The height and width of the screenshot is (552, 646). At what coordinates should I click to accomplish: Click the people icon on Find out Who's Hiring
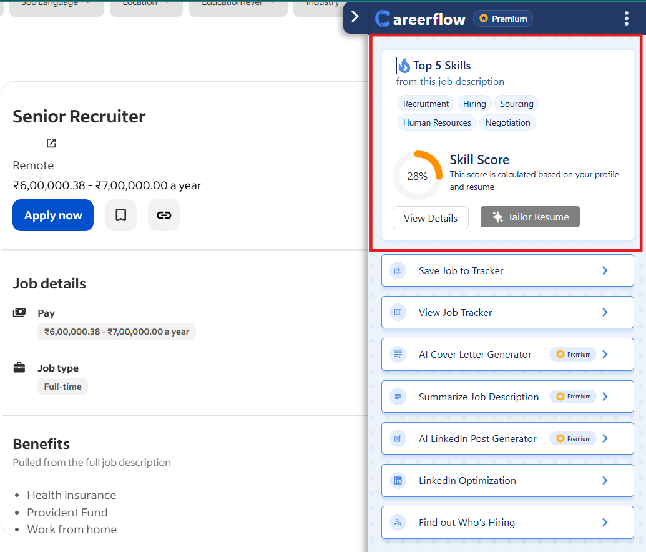pos(398,522)
